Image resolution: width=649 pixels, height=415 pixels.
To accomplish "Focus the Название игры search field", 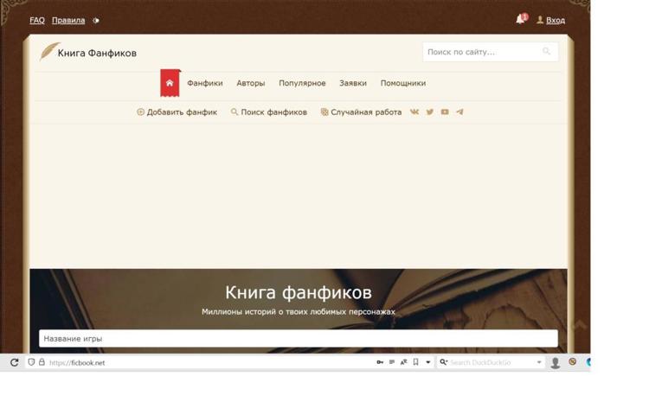I will click(x=299, y=339).
